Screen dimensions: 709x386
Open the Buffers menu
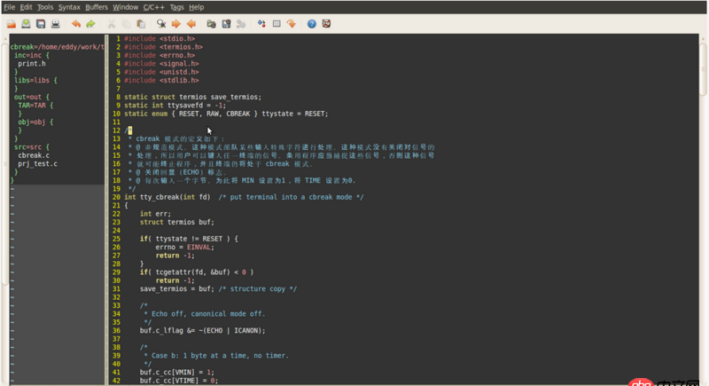tap(97, 7)
